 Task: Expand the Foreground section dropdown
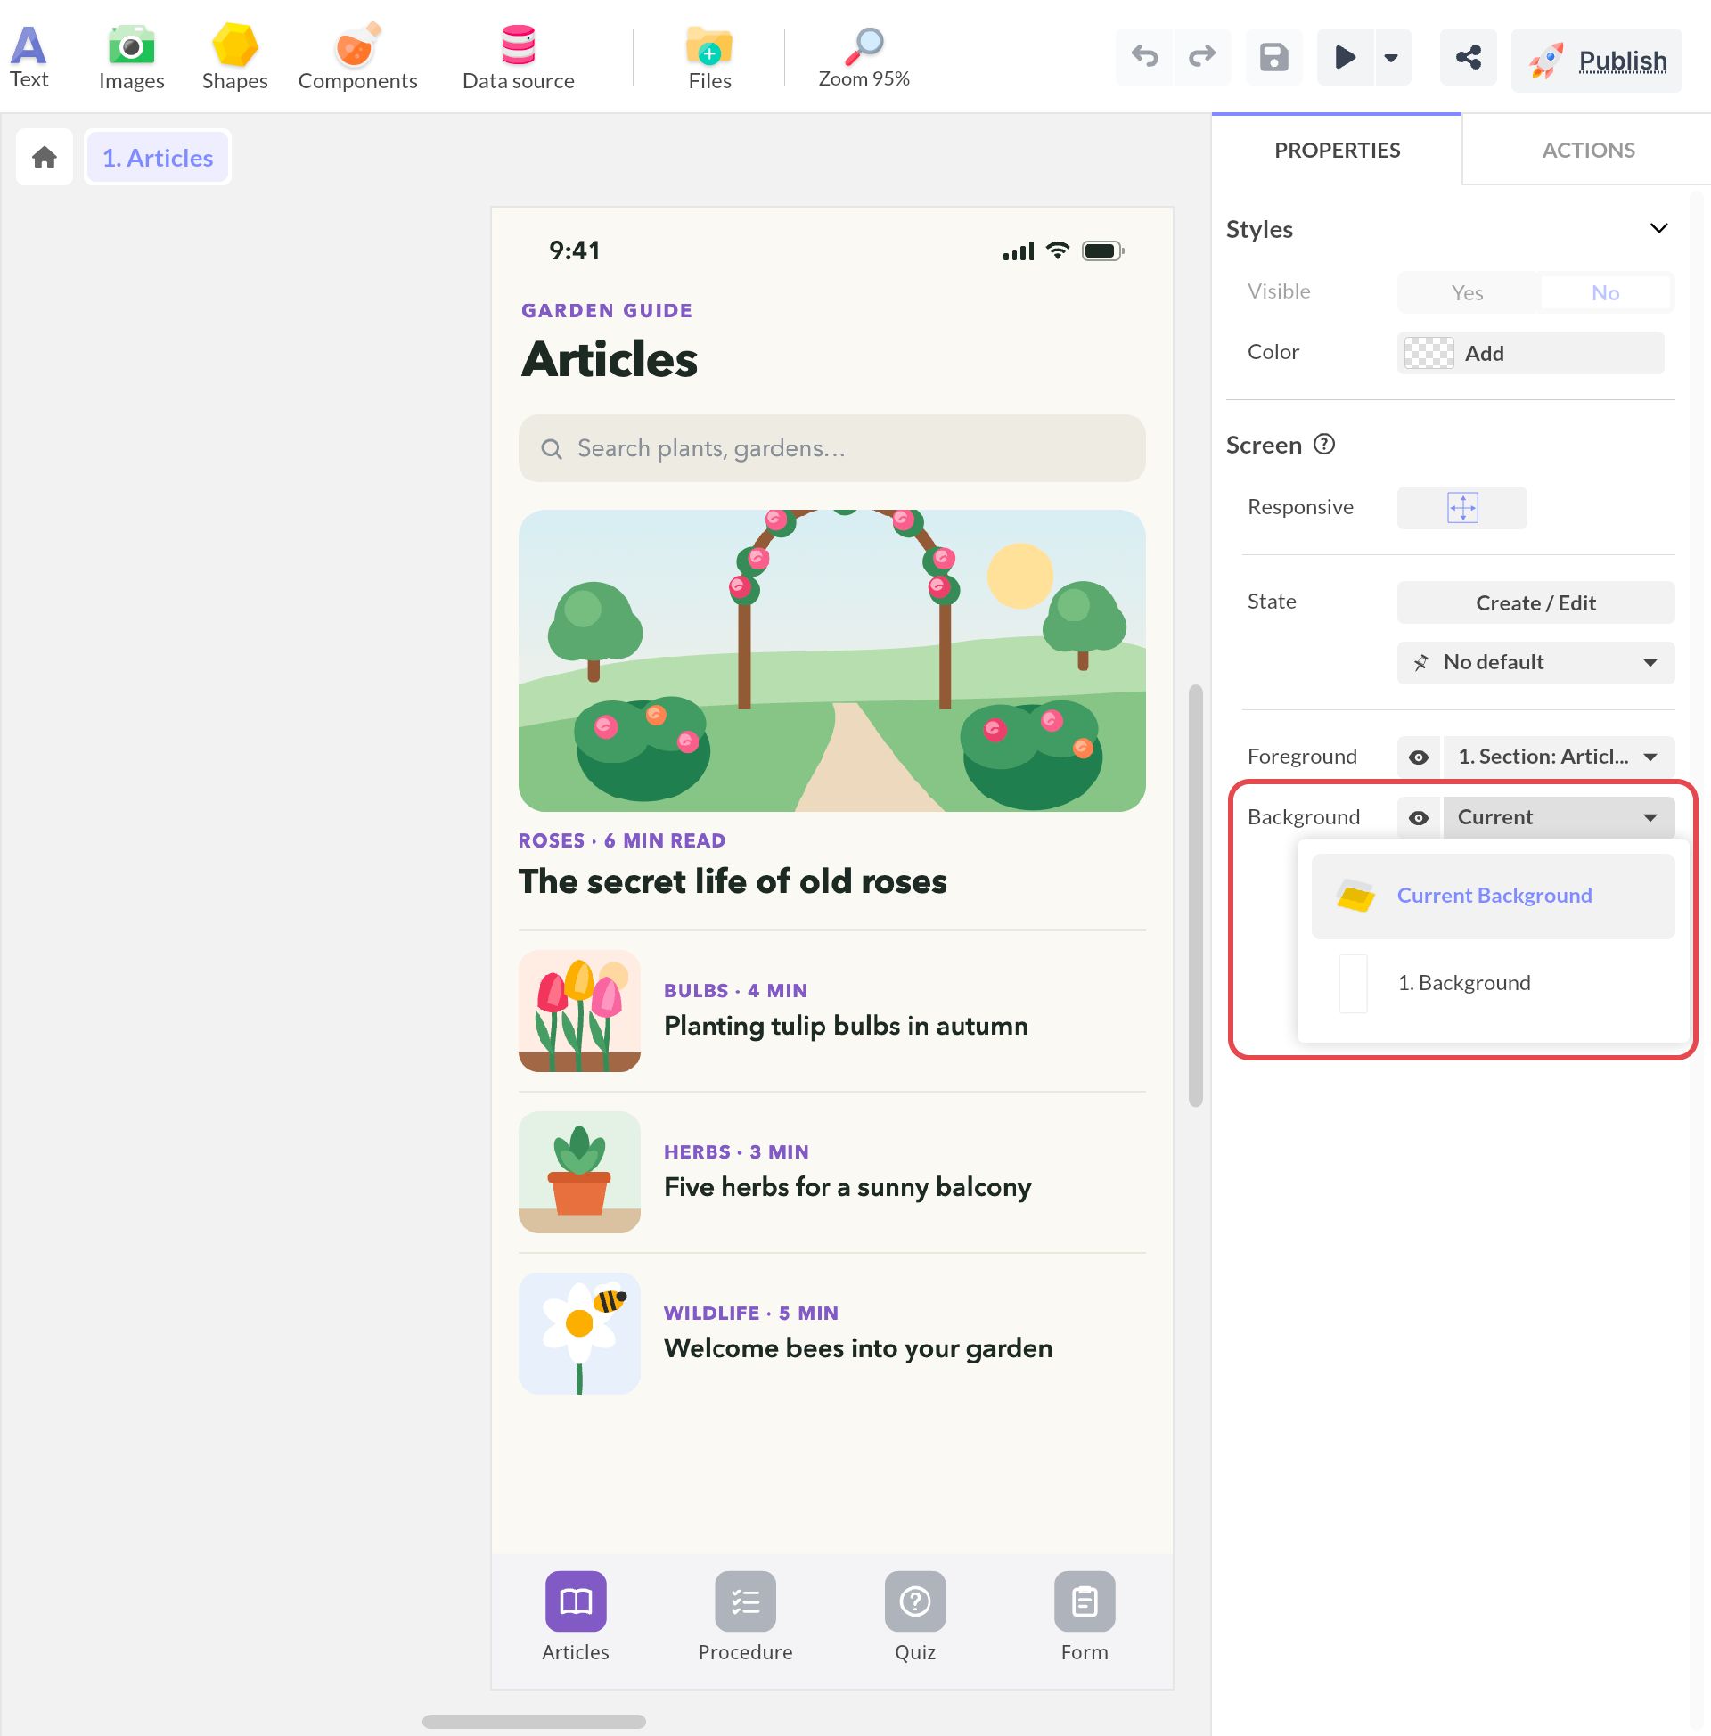[x=1558, y=757]
